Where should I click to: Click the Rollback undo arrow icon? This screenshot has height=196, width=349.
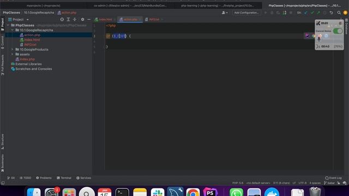pyautogui.click(x=331, y=13)
